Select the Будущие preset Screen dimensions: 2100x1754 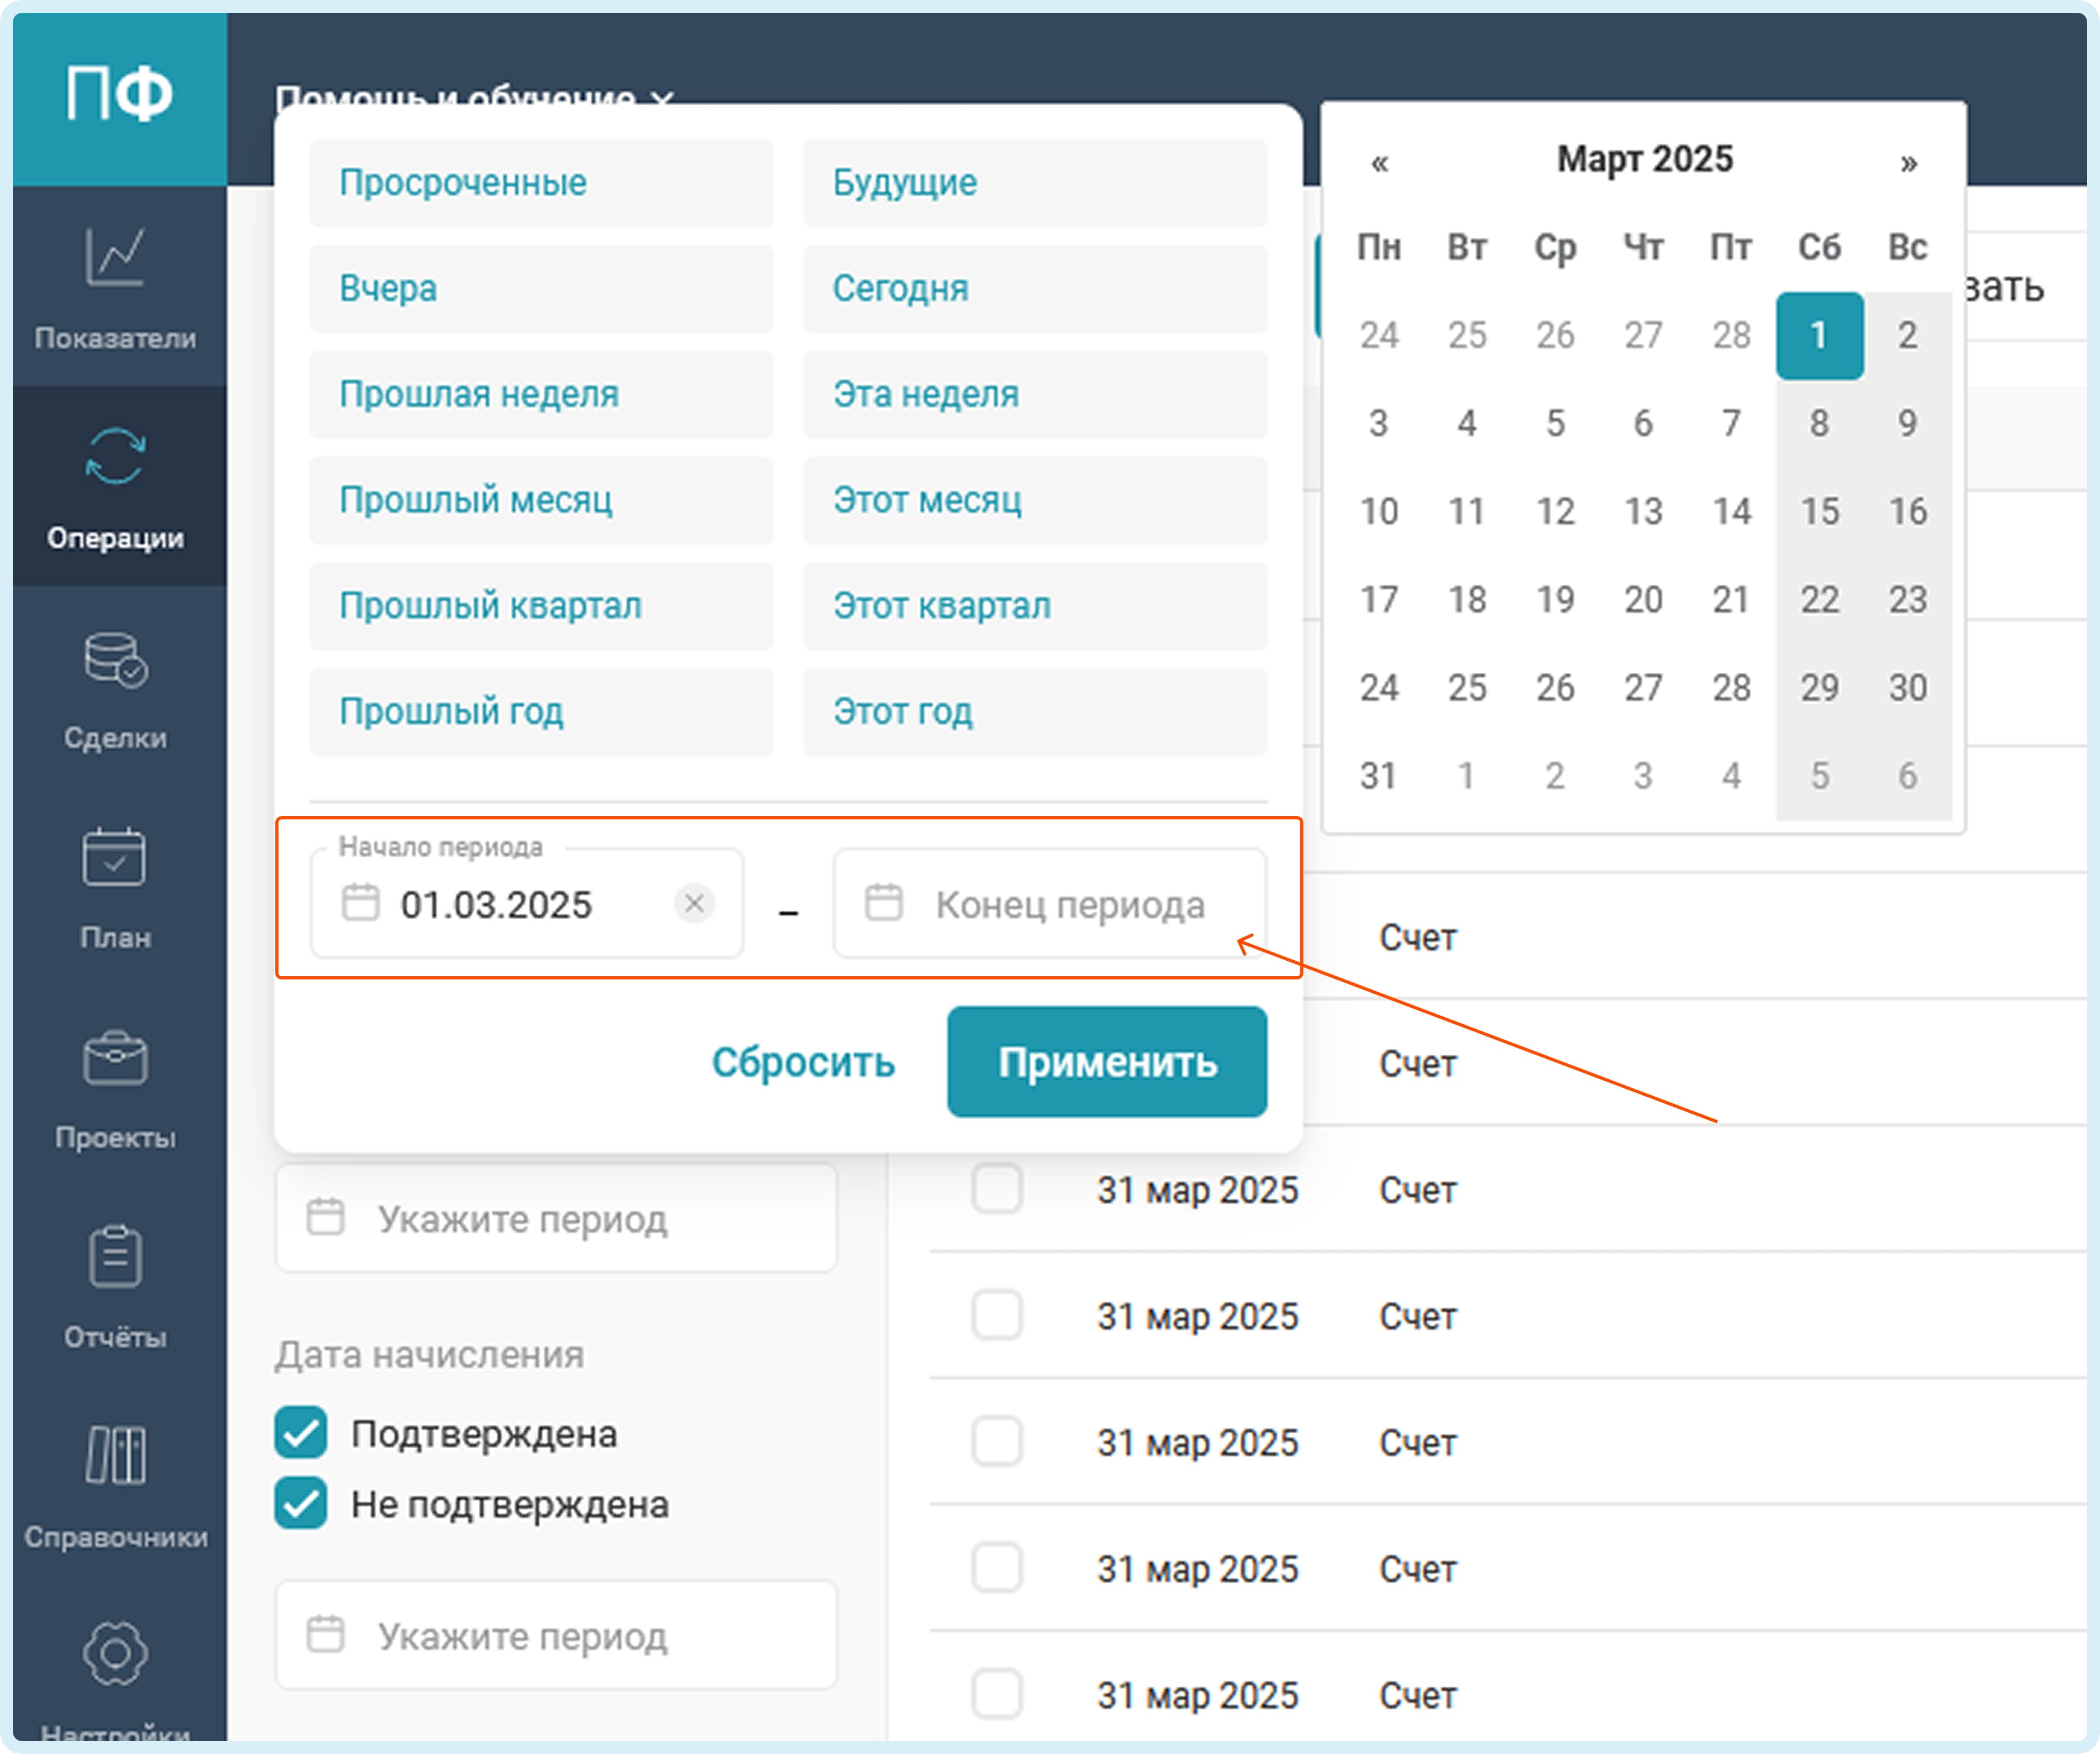coord(1035,183)
